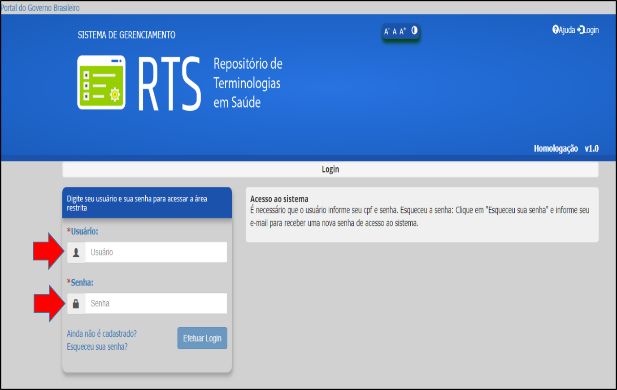Focus the Senha password field
The height and width of the screenshot is (390, 617).
(x=156, y=303)
